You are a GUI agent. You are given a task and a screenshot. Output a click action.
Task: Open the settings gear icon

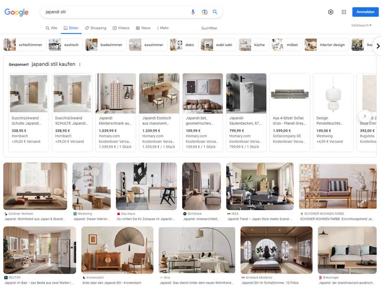[x=331, y=12]
